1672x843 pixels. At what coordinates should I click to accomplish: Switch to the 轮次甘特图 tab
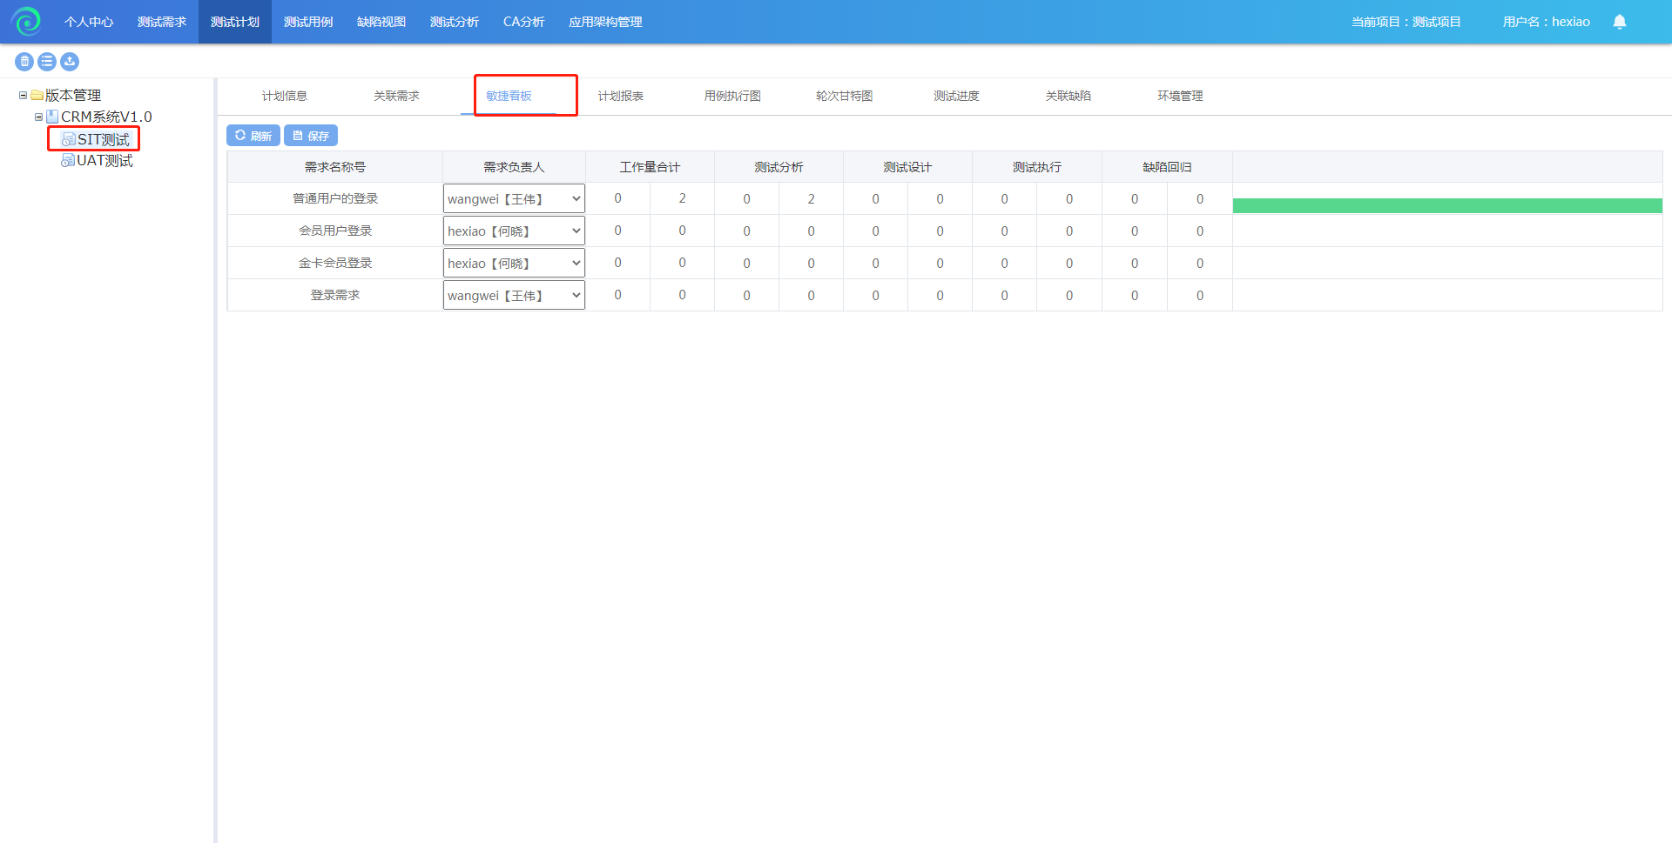click(x=844, y=96)
